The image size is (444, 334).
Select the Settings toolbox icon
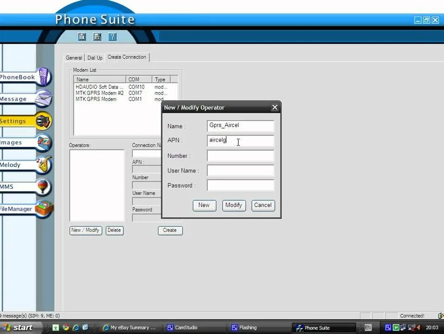pyautogui.click(x=43, y=121)
